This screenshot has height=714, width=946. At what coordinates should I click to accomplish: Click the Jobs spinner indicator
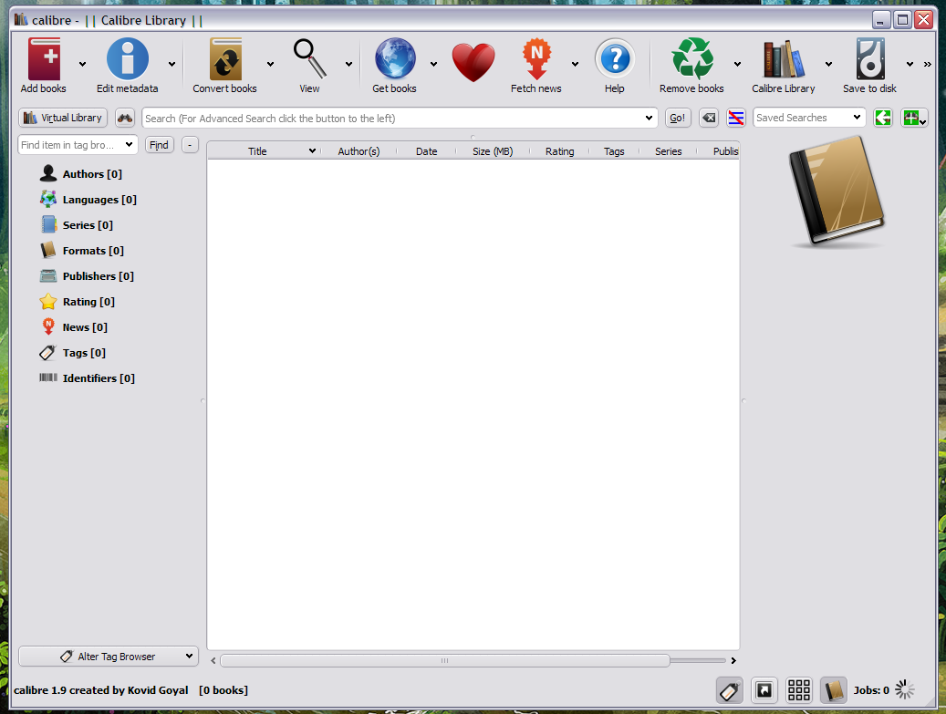(x=904, y=690)
